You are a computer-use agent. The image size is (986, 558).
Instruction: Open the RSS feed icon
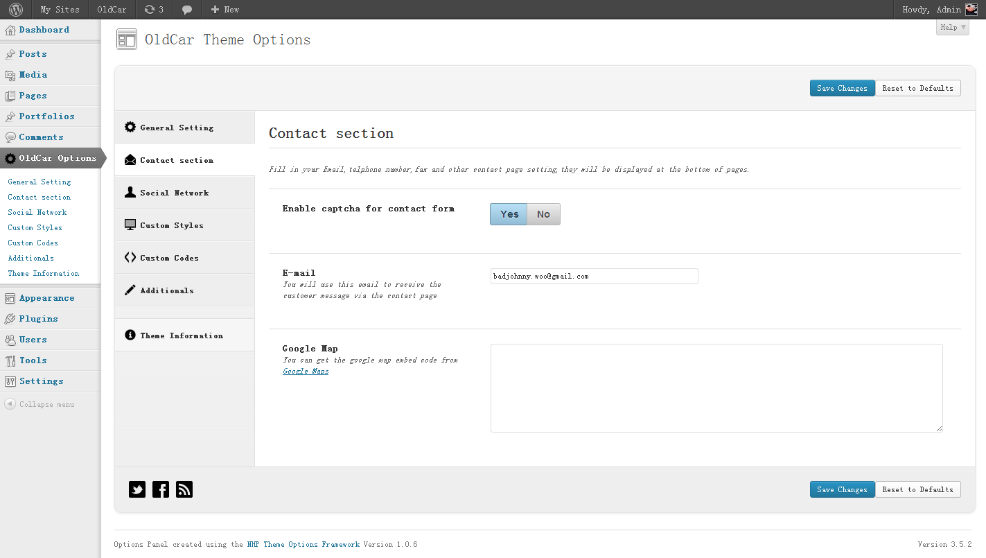click(184, 489)
